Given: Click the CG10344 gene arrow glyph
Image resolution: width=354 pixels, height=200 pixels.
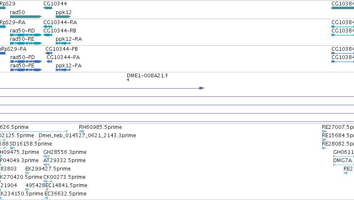Looking at the screenshot, I should click(x=48, y=8).
